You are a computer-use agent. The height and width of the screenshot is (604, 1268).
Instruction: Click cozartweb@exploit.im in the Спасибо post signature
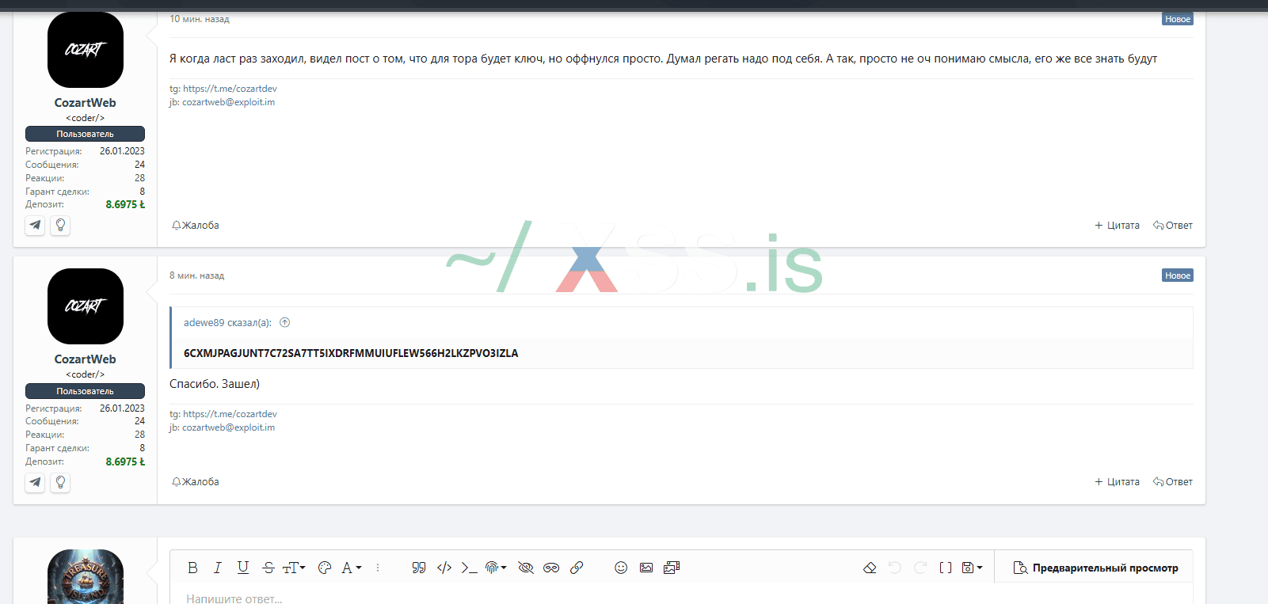[x=229, y=427]
